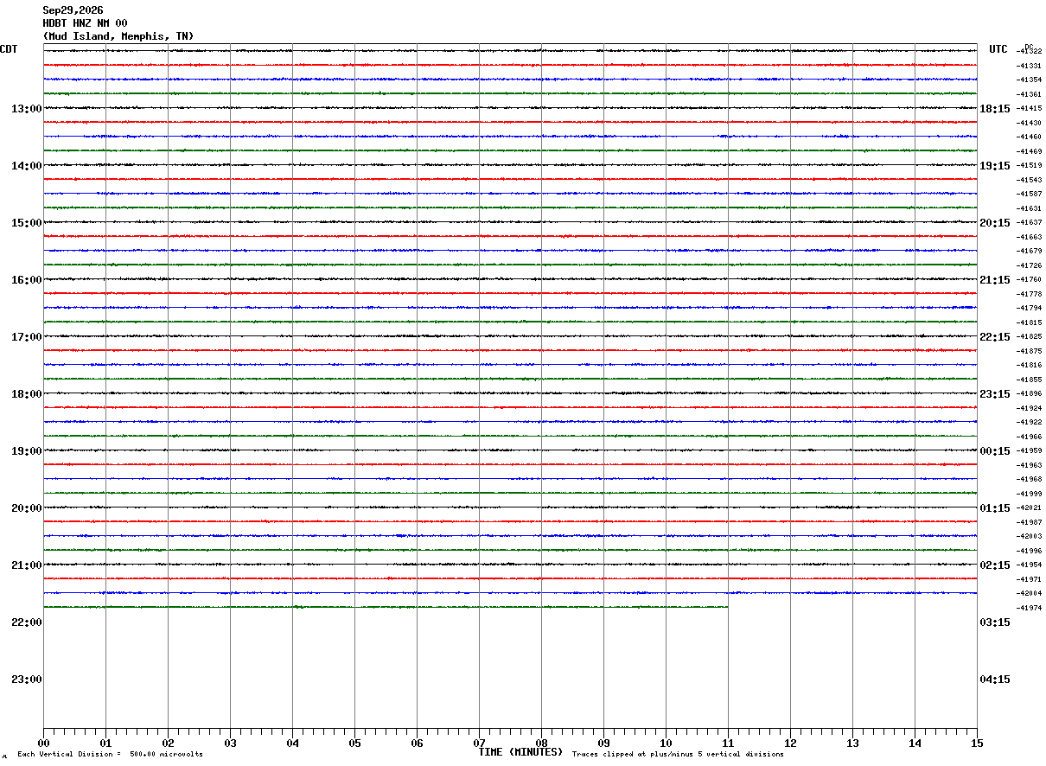Select the 22:00 CDT row label
Viewport: 1046px width, 766px height.
click(27, 622)
